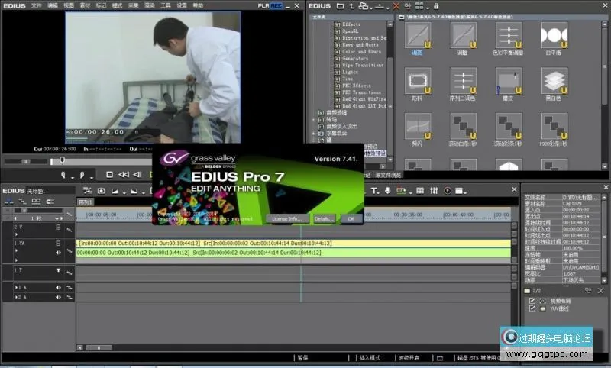Select the 防抖 stabilizer effect icon
The image size is (611, 368).
(x=418, y=80)
